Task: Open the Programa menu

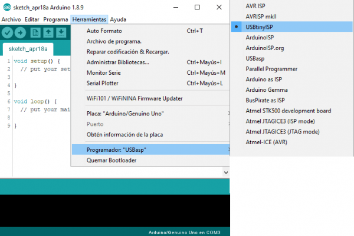Action: 55,19
